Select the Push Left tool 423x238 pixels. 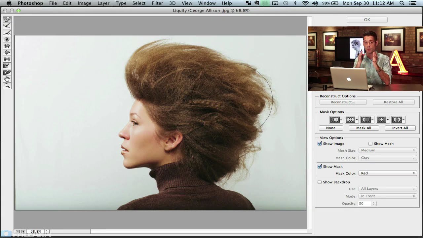pyautogui.click(x=7, y=59)
